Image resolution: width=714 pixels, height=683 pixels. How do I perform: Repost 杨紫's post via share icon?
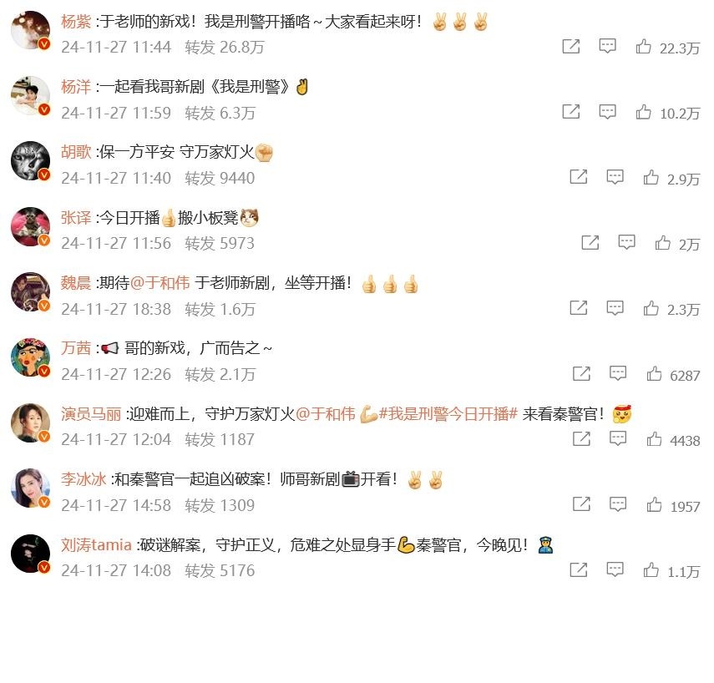point(571,47)
